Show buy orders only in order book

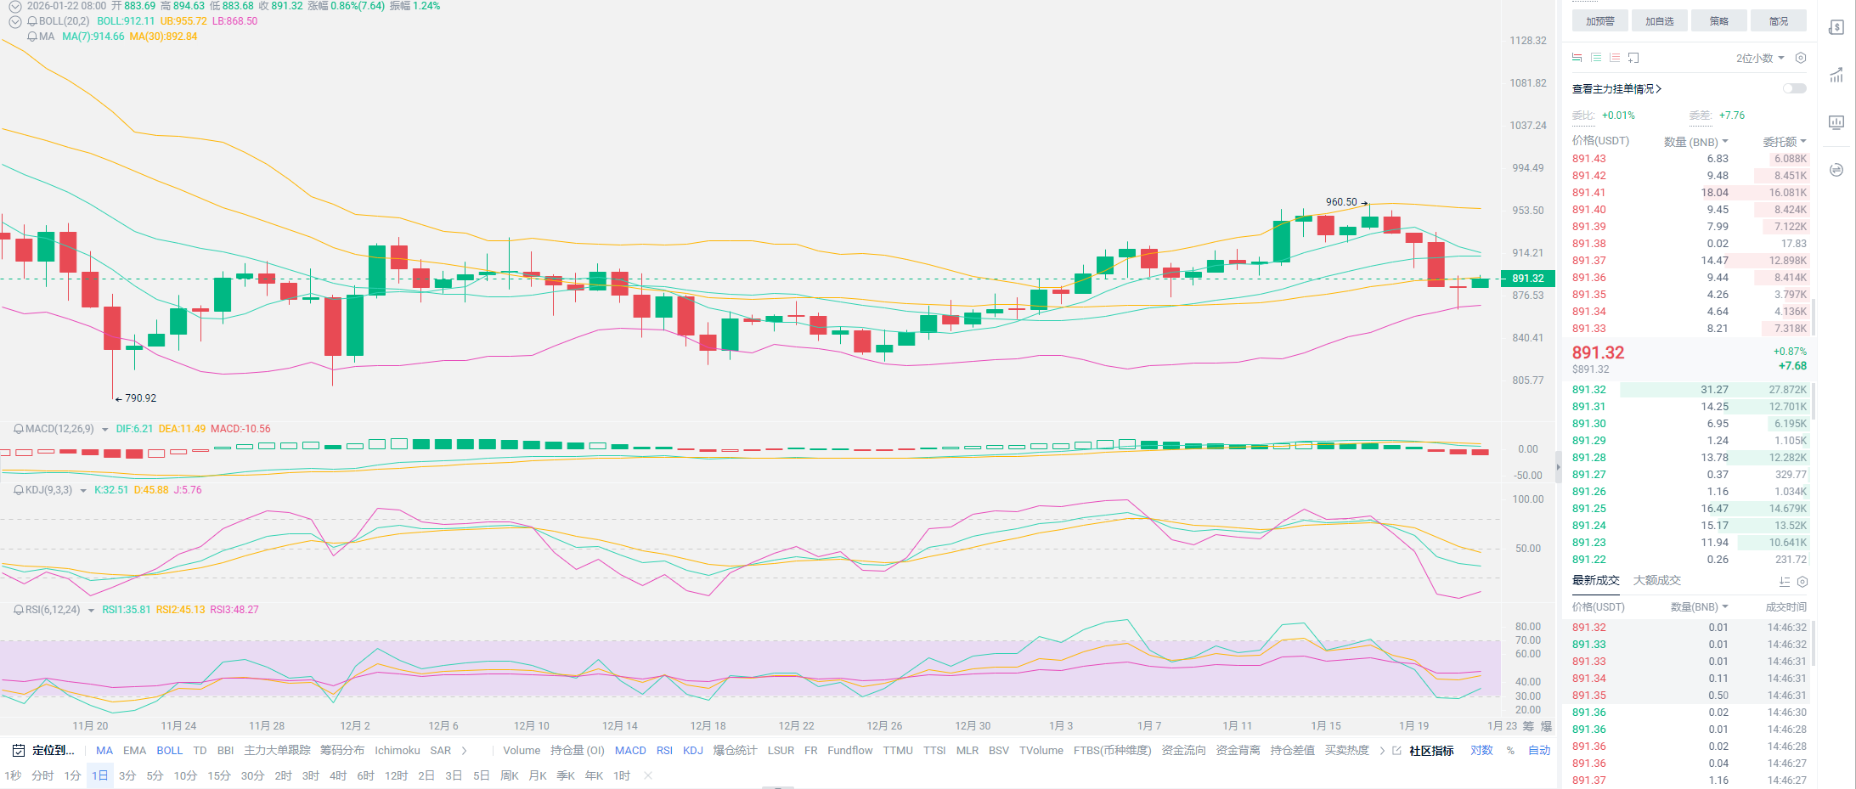[1596, 58]
